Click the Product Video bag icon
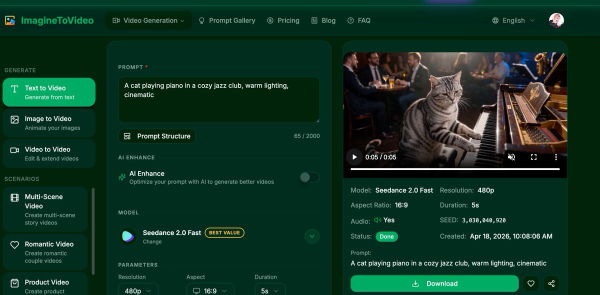This screenshot has height=295, width=600. (x=14, y=283)
